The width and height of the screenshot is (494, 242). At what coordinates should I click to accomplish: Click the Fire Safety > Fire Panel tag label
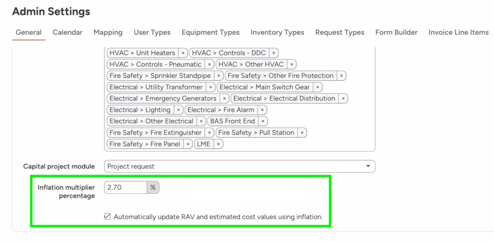click(x=144, y=144)
